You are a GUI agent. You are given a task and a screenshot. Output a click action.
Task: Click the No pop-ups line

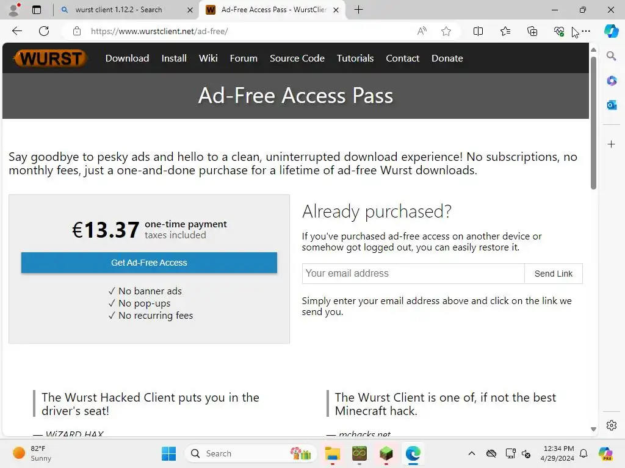pyautogui.click(x=140, y=303)
